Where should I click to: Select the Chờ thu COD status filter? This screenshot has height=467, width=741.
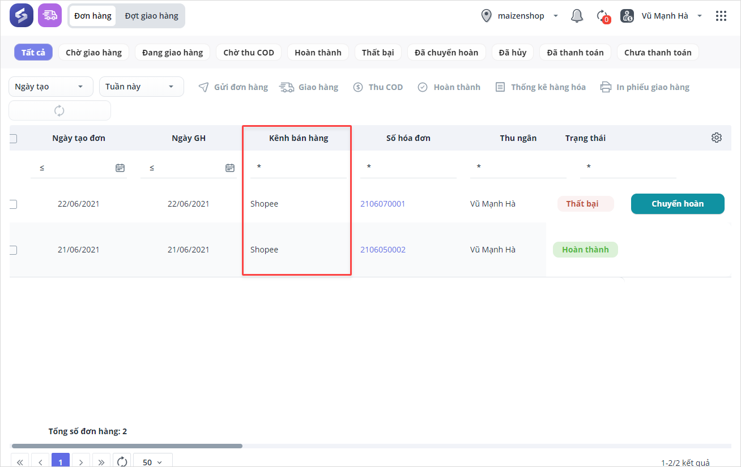[x=248, y=53]
